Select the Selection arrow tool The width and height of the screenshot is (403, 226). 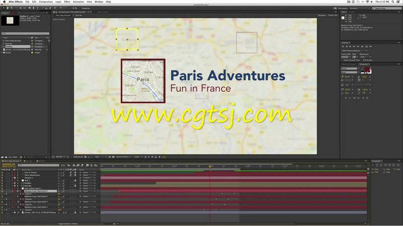coord(4,8)
